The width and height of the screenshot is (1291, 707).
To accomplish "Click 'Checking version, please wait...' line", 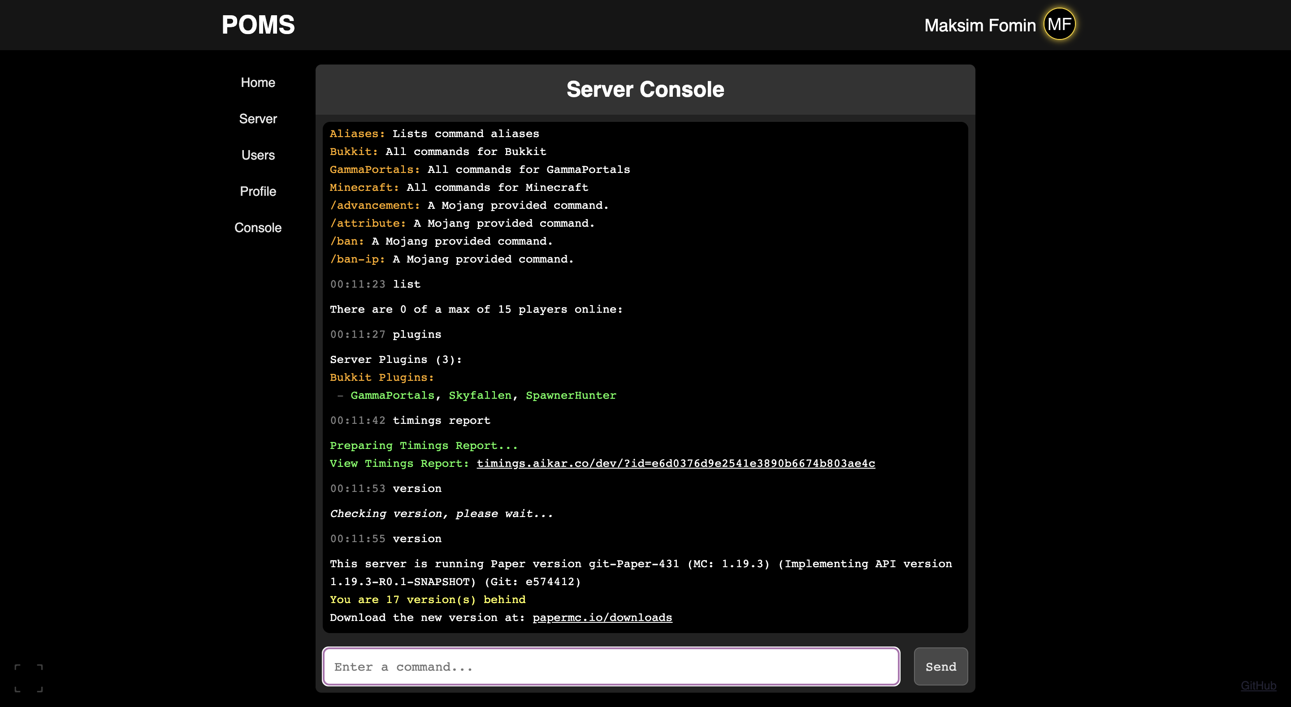I will point(441,513).
